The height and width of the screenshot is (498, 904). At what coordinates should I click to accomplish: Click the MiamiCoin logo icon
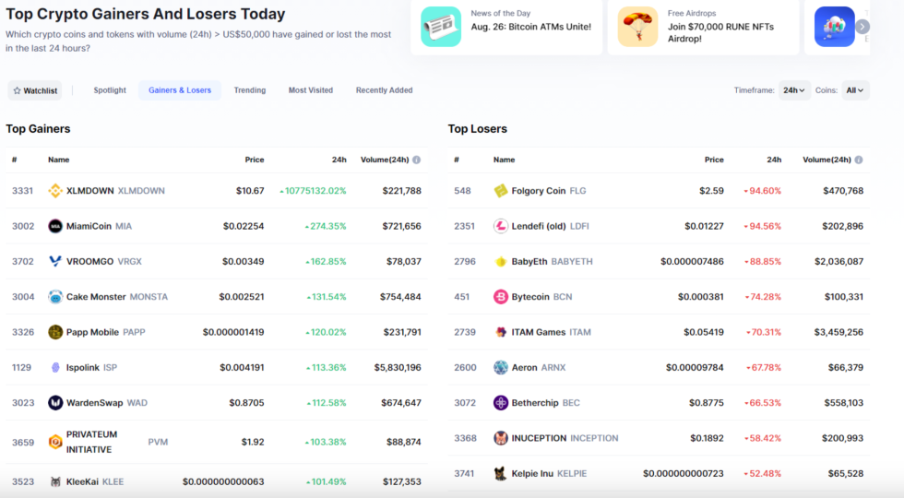(x=55, y=226)
